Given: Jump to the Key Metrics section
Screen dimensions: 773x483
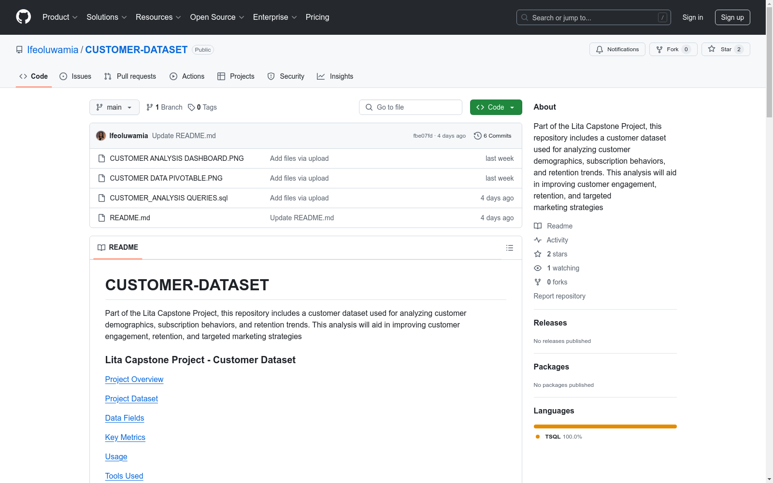Looking at the screenshot, I should 125,438.
